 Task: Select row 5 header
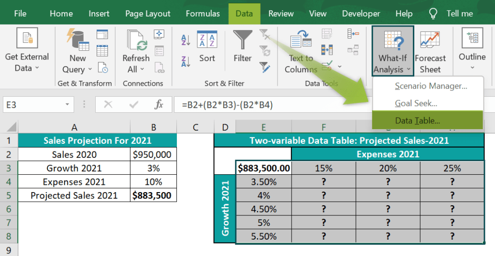pyautogui.click(x=9, y=196)
